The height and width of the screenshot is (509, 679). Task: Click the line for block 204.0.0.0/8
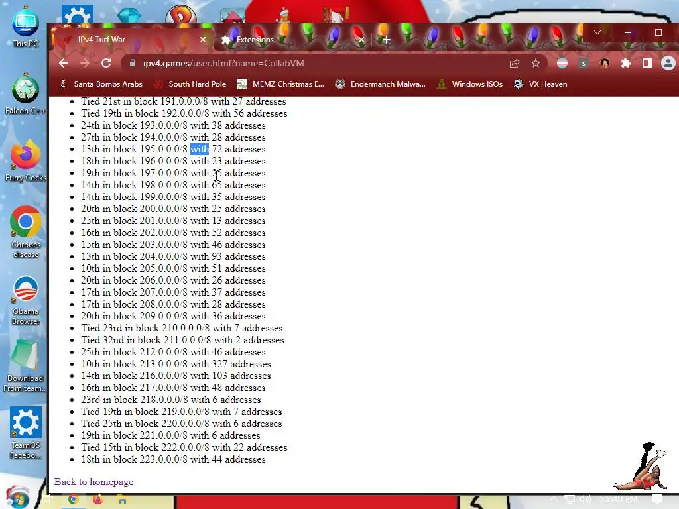tap(173, 256)
